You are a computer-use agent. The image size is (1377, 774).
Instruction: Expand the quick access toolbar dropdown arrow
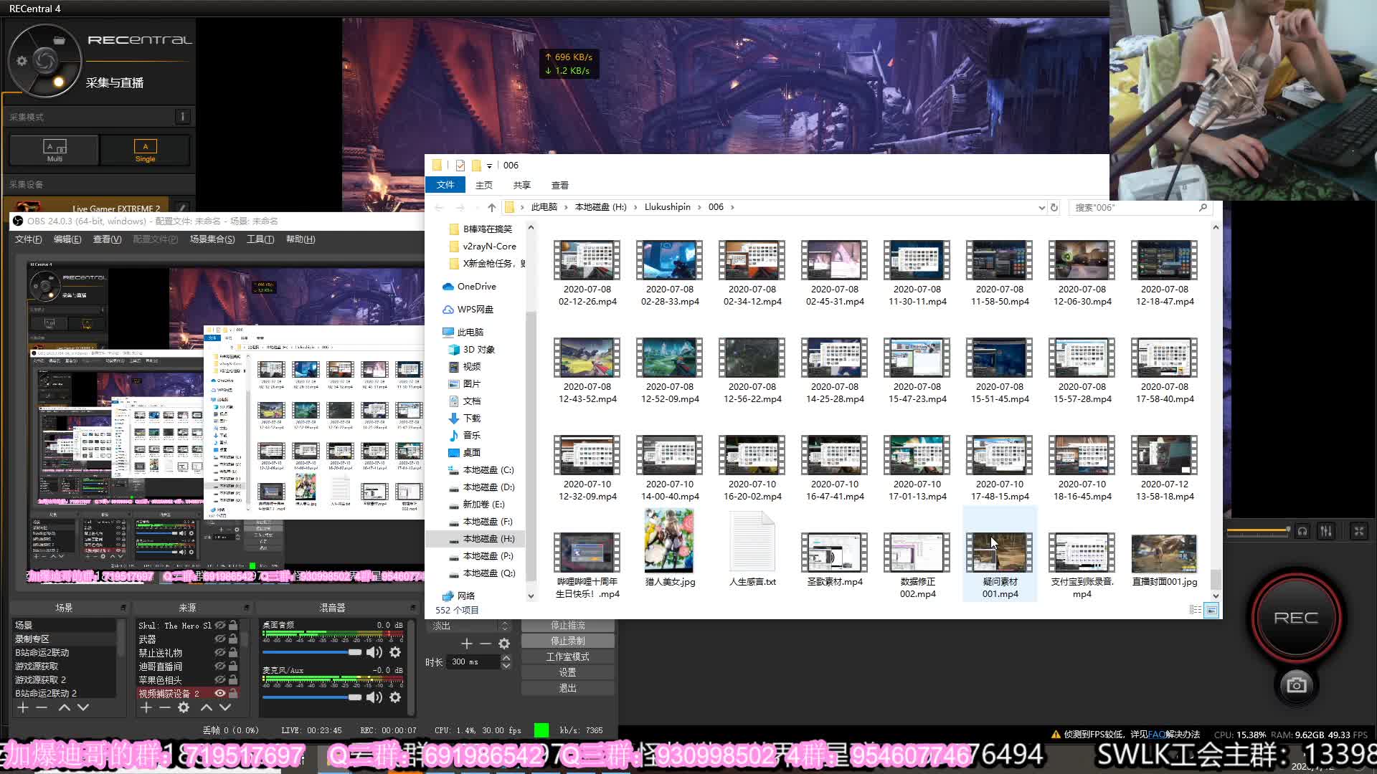[x=489, y=166]
